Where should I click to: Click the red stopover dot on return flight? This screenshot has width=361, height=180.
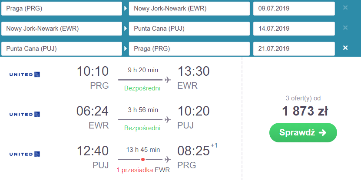pyautogui.click(x=142, y=159)
